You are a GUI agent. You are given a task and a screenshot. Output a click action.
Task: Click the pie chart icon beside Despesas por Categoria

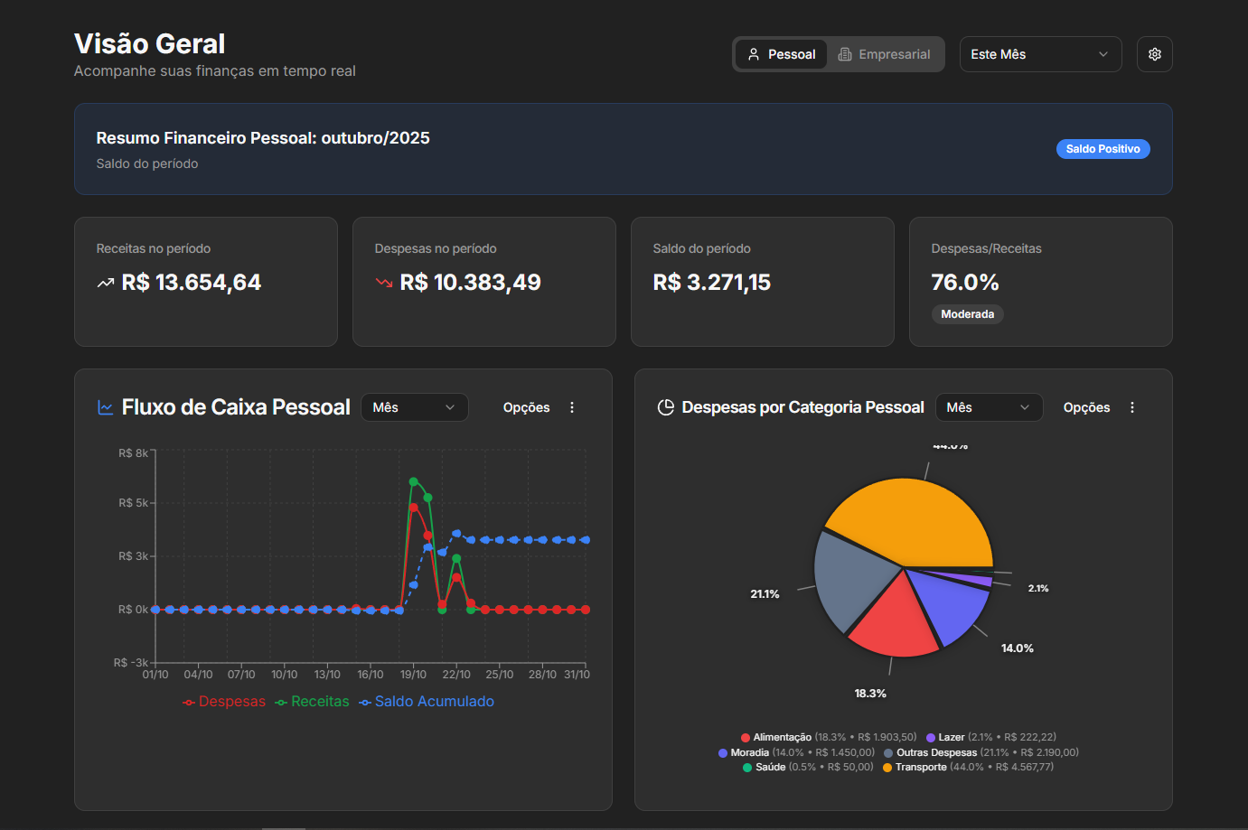(666, 407)
